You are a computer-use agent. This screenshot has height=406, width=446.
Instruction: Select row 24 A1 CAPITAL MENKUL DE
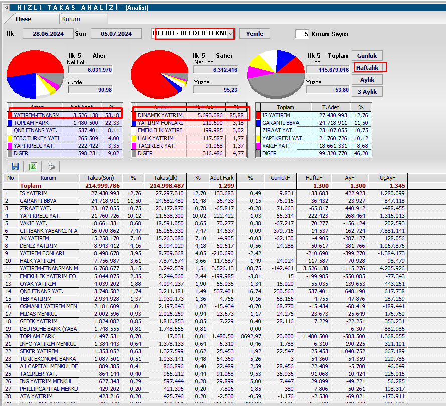(x=205, y=366)
